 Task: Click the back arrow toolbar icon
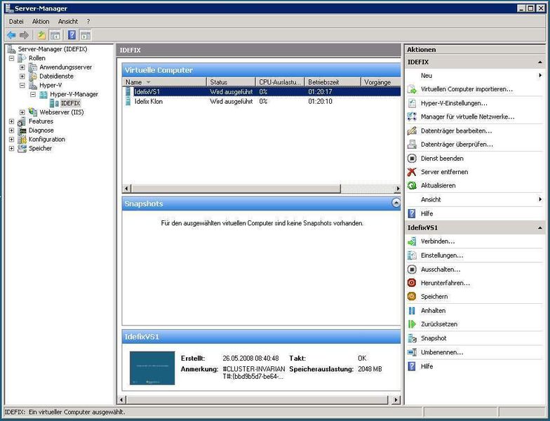[x=11, y=35]
